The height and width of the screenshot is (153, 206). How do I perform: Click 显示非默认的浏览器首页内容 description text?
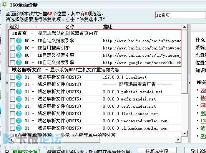[x=68, y=33]
